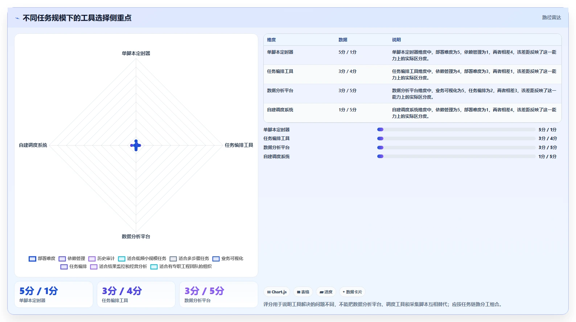The height and width of the screenshot is (322, 576).
Task: Toggle the 适合有专职工程团队的组织 legend item
Action: pos(181,267)
